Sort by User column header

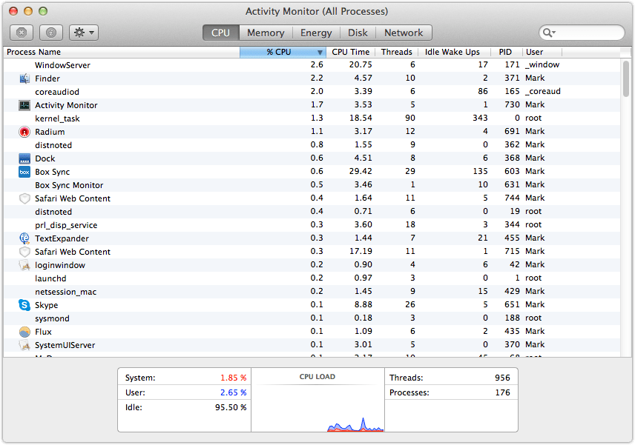(542, 52)
